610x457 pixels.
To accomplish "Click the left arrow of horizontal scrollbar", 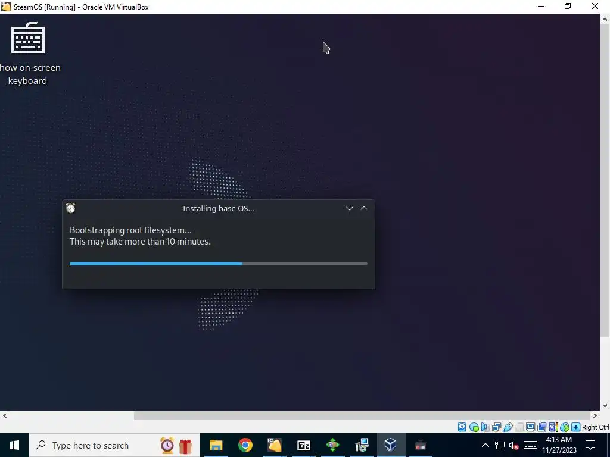I will pos(4,415).
